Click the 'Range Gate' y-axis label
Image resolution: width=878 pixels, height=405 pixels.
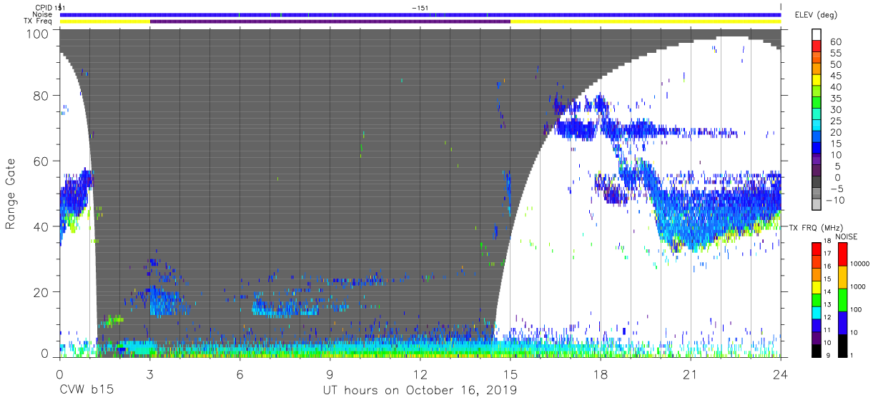click(10, 194)
